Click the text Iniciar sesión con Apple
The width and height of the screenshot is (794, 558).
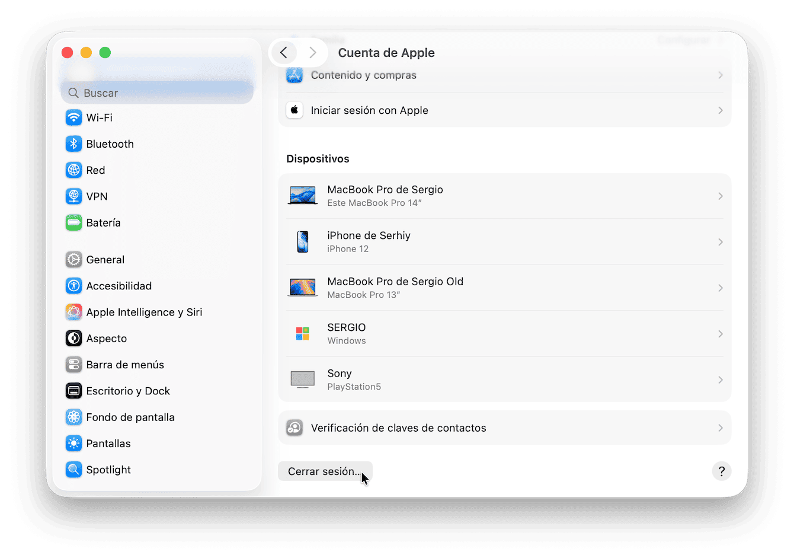(370, 110)
